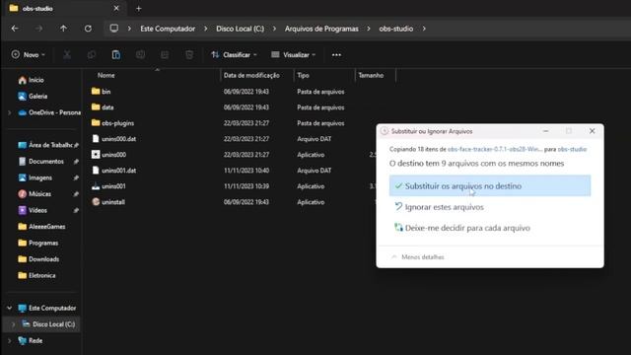Select Rede in the sidebar

point(31,340)
